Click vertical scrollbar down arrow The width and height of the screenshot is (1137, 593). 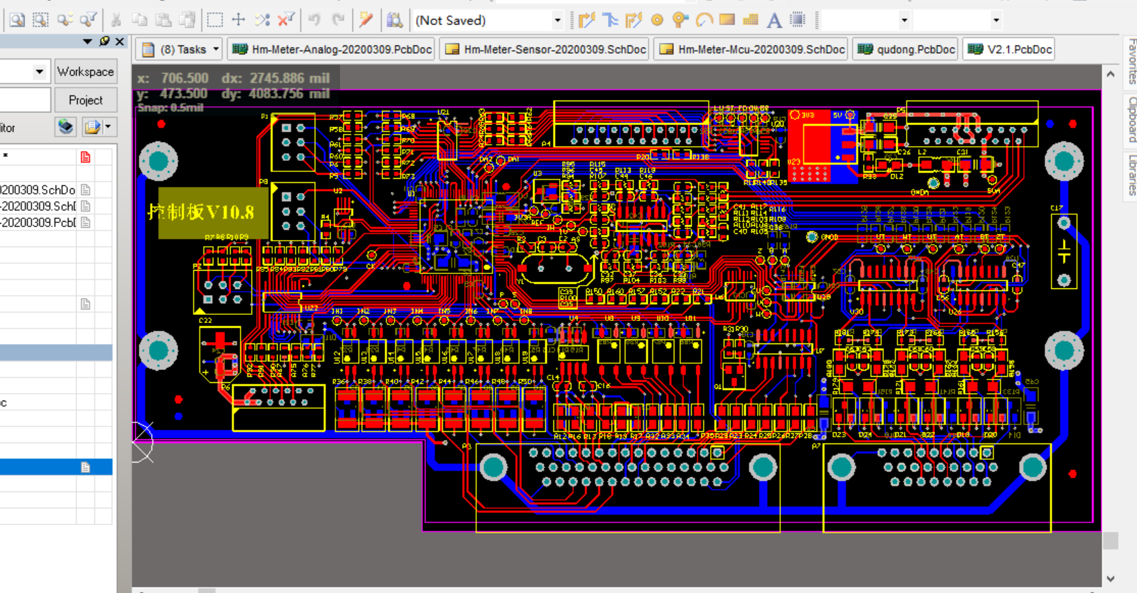coord(1110,579)
